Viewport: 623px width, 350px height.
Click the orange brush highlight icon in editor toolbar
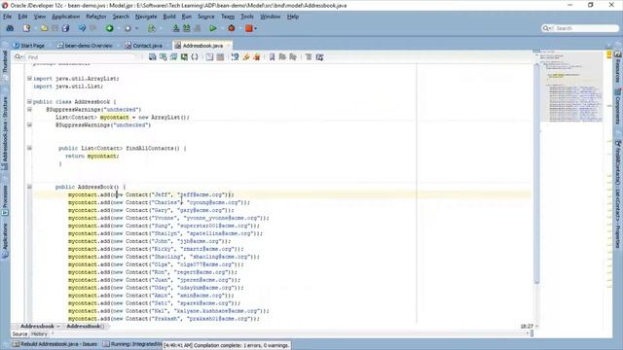coord(246,57)
